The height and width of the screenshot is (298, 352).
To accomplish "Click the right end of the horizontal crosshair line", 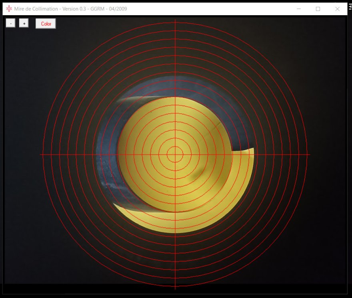I will coord(309,154).
